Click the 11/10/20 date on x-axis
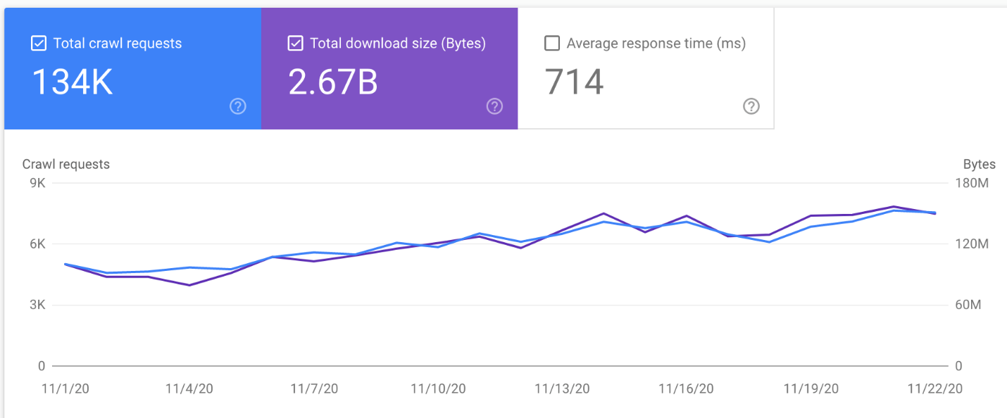Image resolution: width=1007 pixels, height=418 pixels. (438, 388)
